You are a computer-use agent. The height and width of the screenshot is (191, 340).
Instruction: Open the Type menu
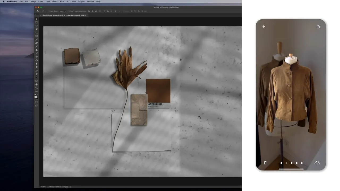pos(48,2)
